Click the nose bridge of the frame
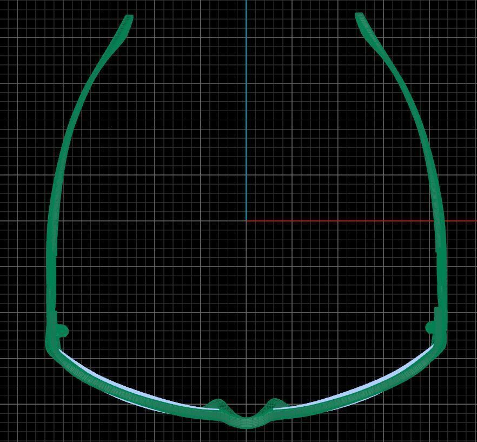Screen dimensions: 477x442 pos(247,422)
